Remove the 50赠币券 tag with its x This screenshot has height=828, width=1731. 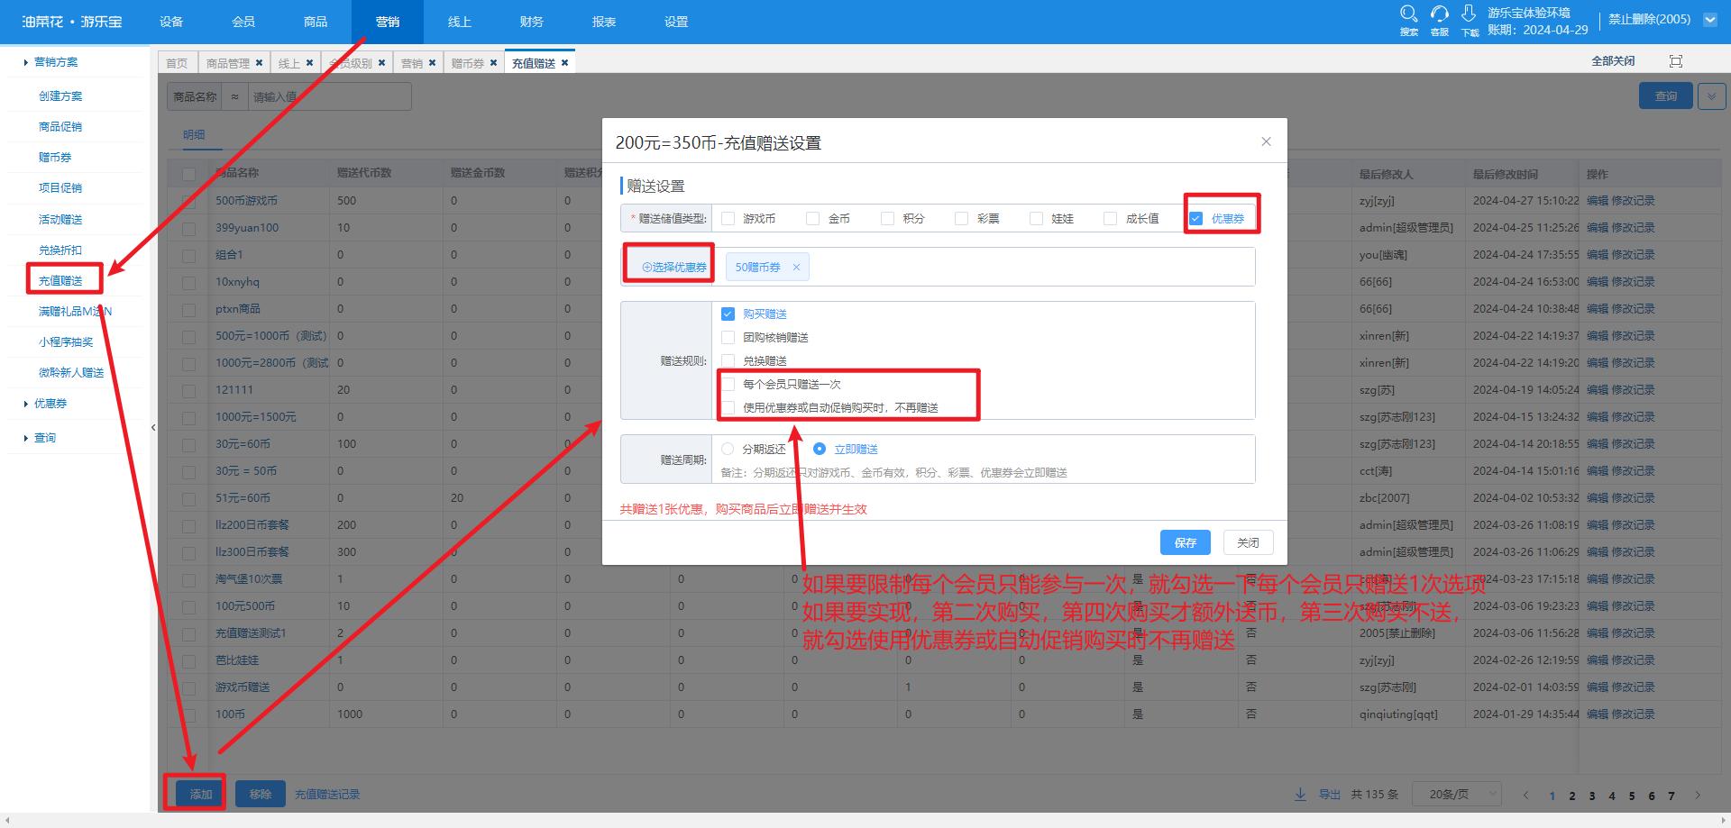(796, 267)
